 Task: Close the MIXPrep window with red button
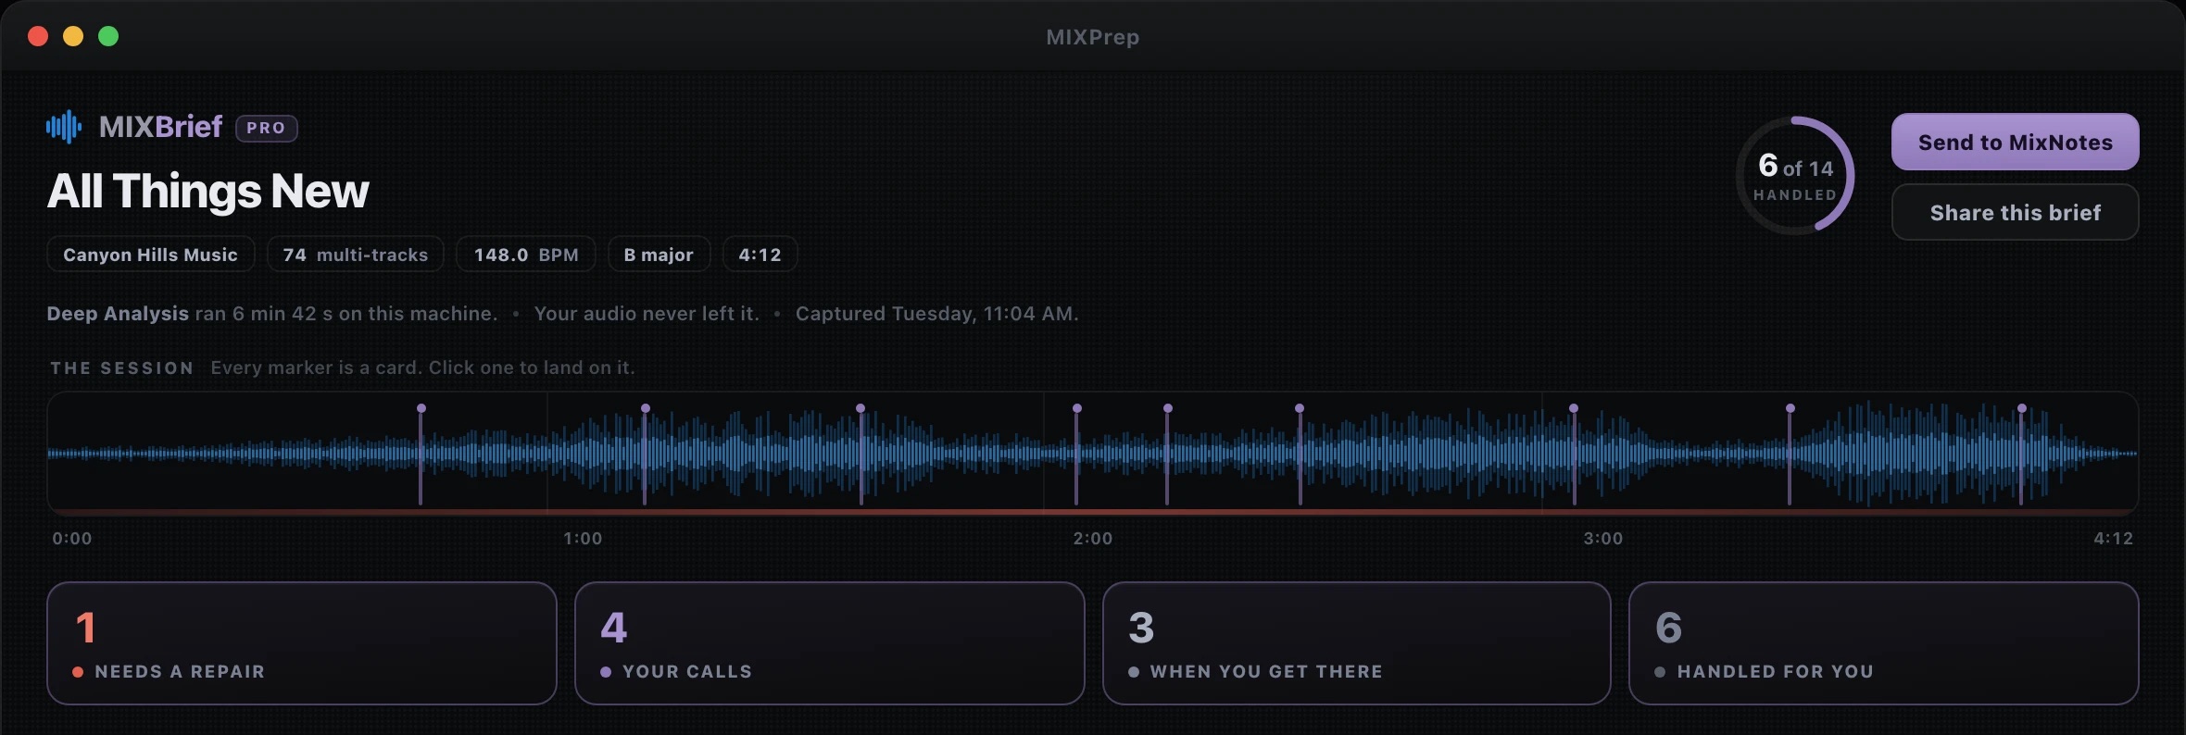[x=38, y=36]
